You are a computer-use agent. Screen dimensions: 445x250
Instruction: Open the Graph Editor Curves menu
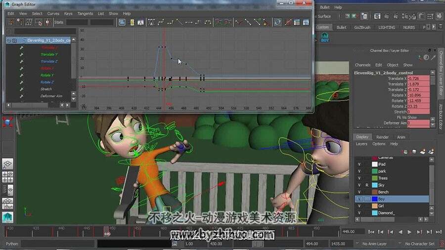point(53,14)
